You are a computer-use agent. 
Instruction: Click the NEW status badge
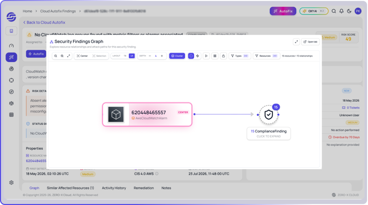[x=347, y=91]
